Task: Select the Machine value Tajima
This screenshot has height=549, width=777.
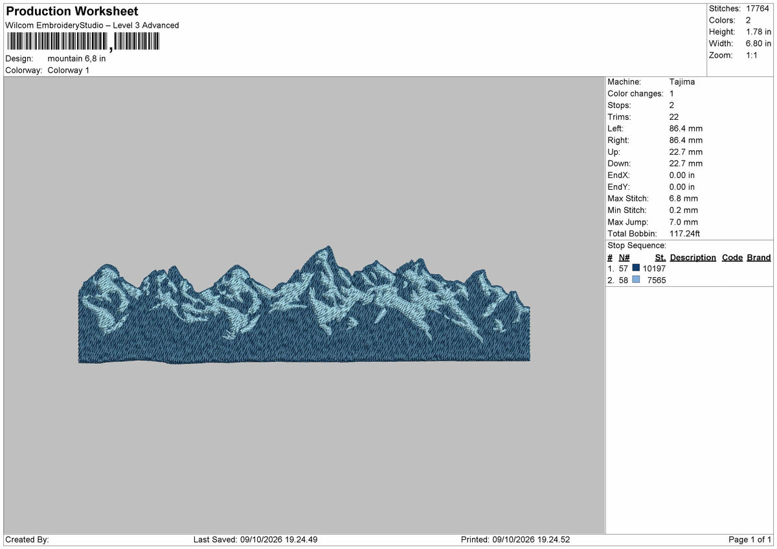Action: [x=682, y=82]
